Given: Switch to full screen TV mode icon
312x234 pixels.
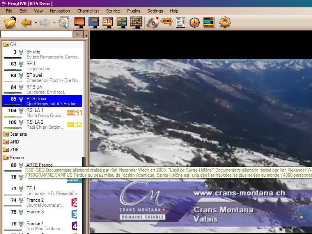Looking at the screenshot, I should pos(80,23).
